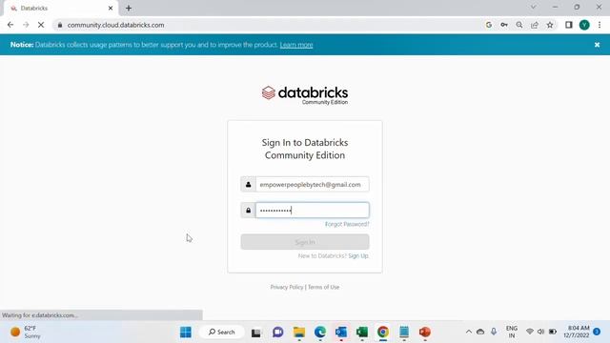Screen dimensions: 610x343
Task: Open Chrome three-dot menu
Action: [600, 25]
